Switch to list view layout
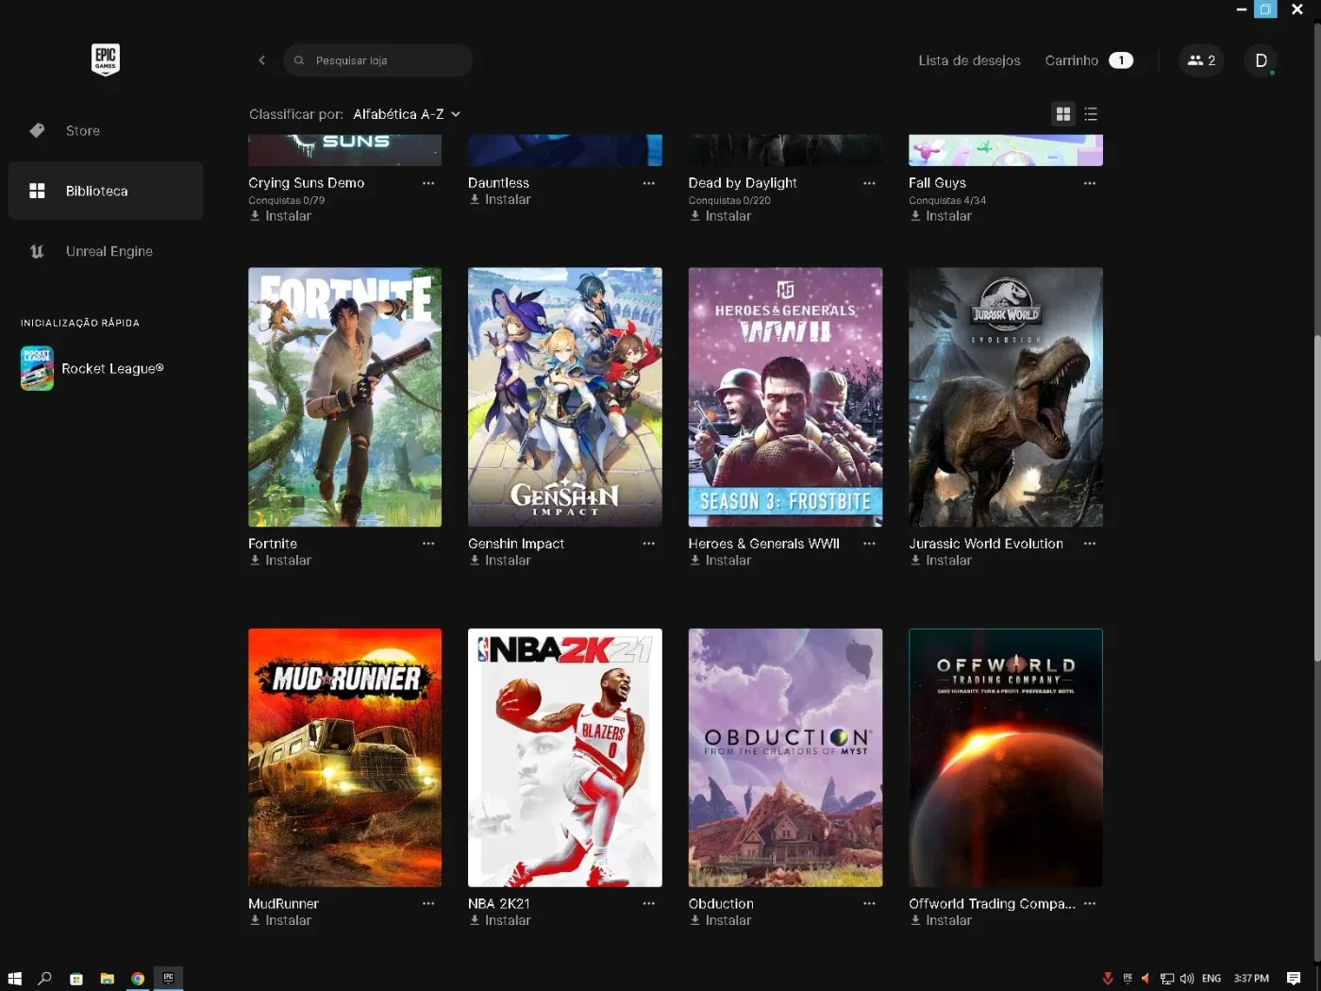The width and height of the screenshot is (1321, 991). point(1091,114)
